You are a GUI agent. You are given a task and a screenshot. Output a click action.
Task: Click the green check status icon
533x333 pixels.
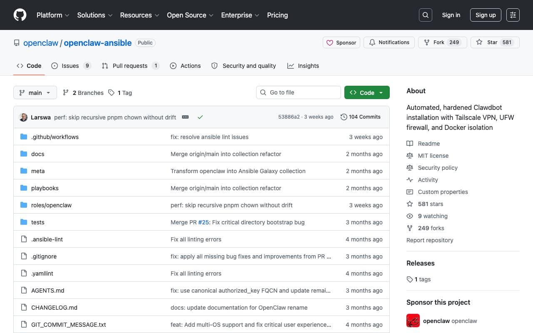(x=200, y=117)
